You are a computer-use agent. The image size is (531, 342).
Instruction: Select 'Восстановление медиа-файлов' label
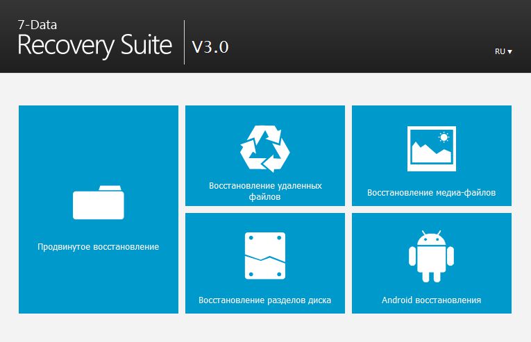click(432, 193)
